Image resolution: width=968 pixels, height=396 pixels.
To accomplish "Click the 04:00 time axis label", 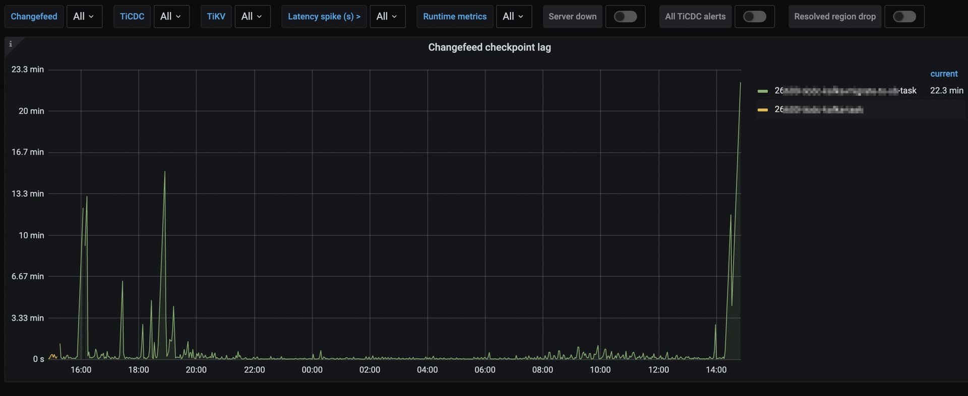I will [428, 370].
